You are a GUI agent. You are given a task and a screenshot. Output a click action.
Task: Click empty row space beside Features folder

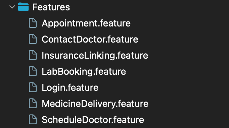pyautogui.click(x=149, y=7)
